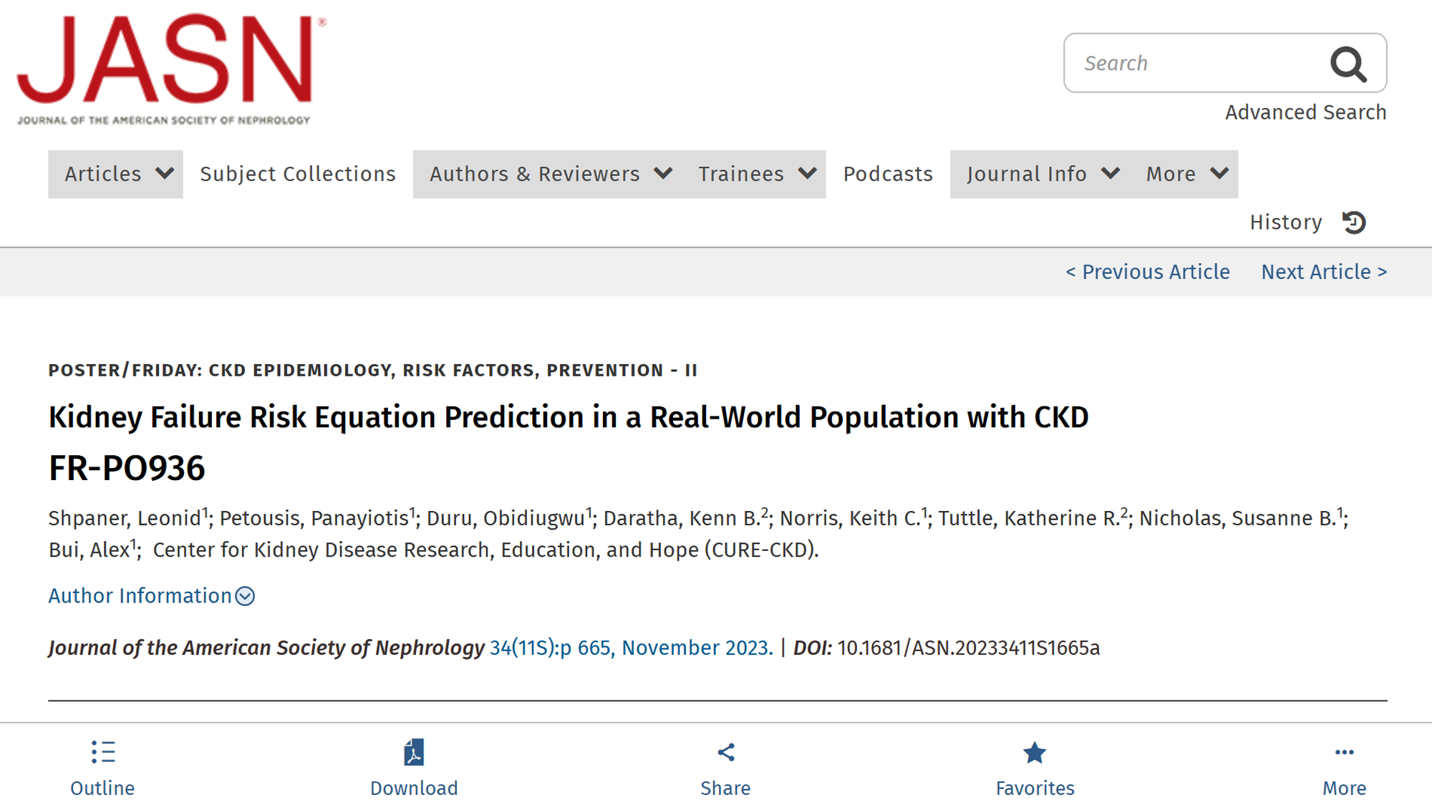
Task: Expand the Journal Info dropdown
Action: (1042, 174)
